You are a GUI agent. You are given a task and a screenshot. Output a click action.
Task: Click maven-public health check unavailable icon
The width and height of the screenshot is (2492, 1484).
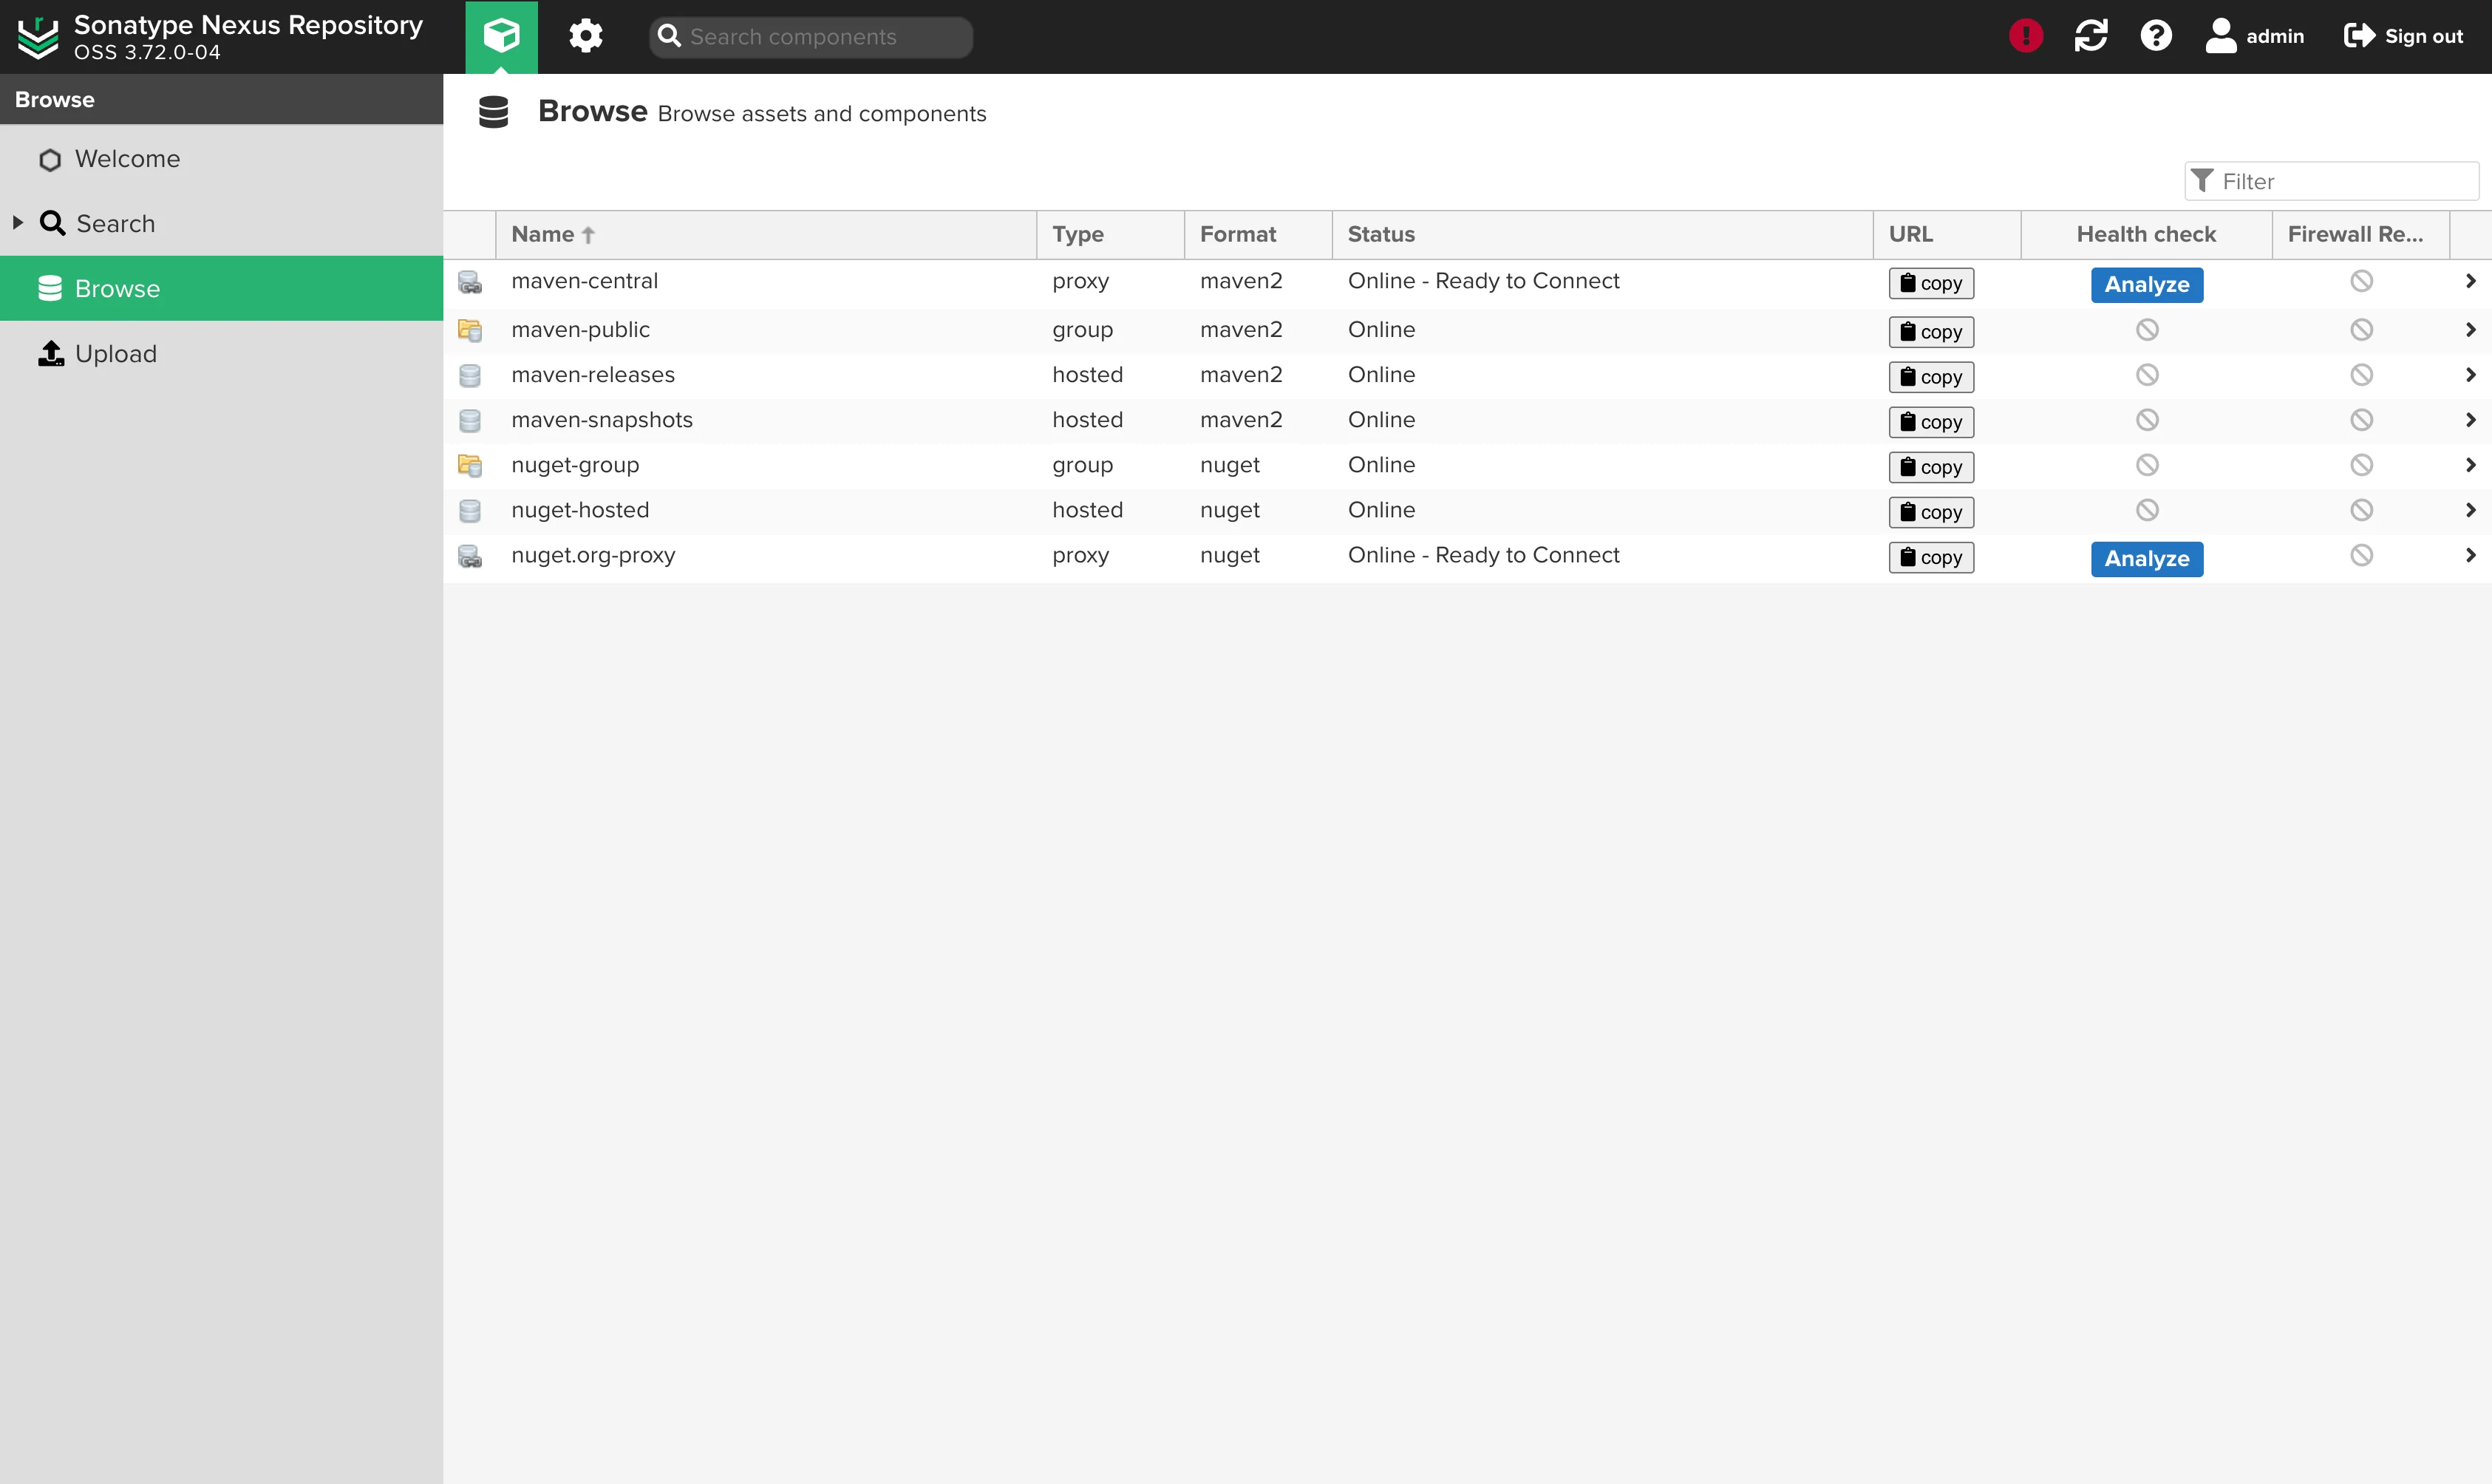[x=2147, y=330]
